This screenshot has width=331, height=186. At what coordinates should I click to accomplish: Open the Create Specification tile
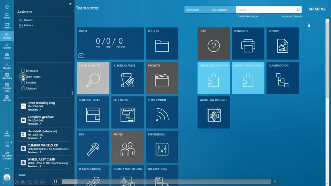214,78
